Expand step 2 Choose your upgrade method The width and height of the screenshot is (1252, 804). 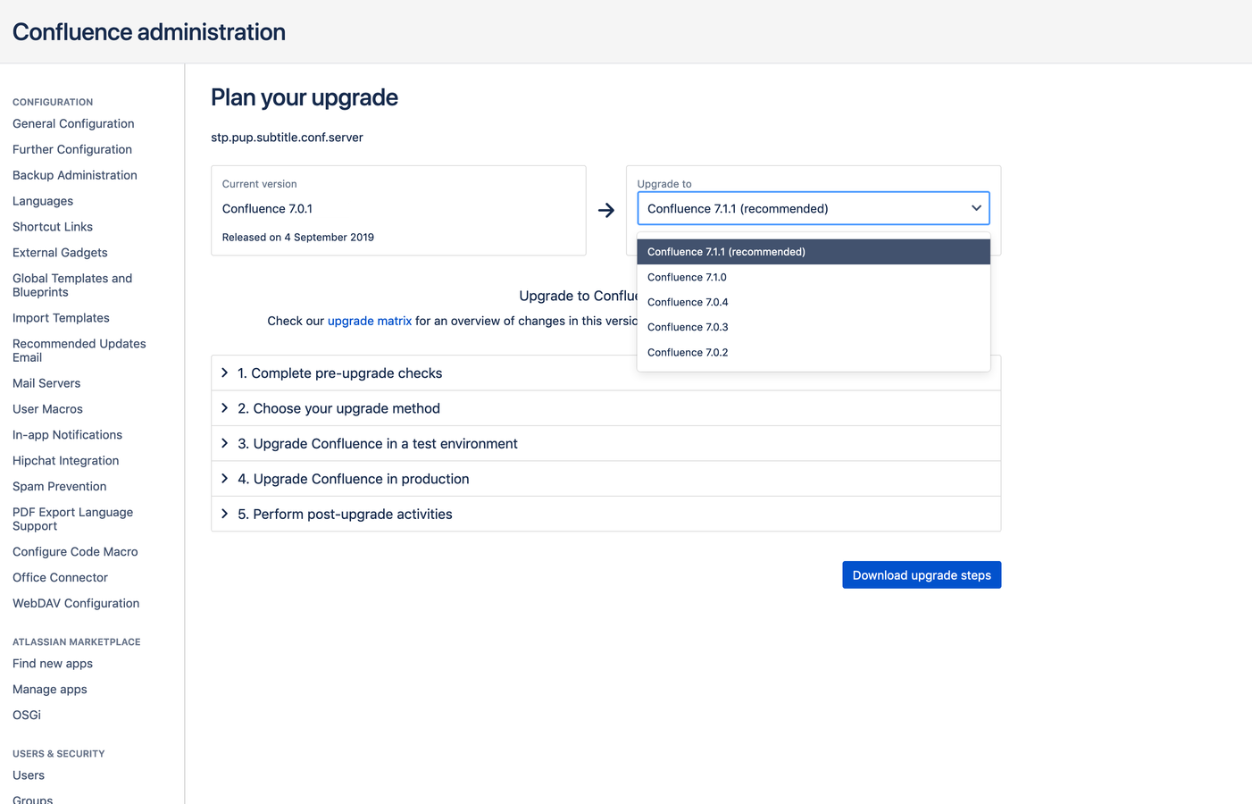[x=605, y=408]
